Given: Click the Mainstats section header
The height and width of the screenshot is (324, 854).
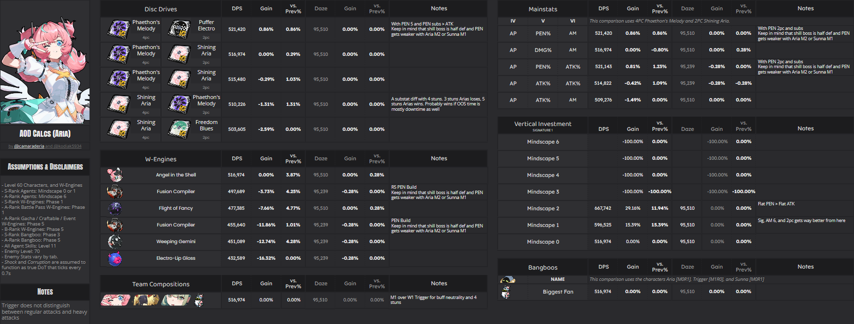Looking at the screenshot, I should pos(543,9).
